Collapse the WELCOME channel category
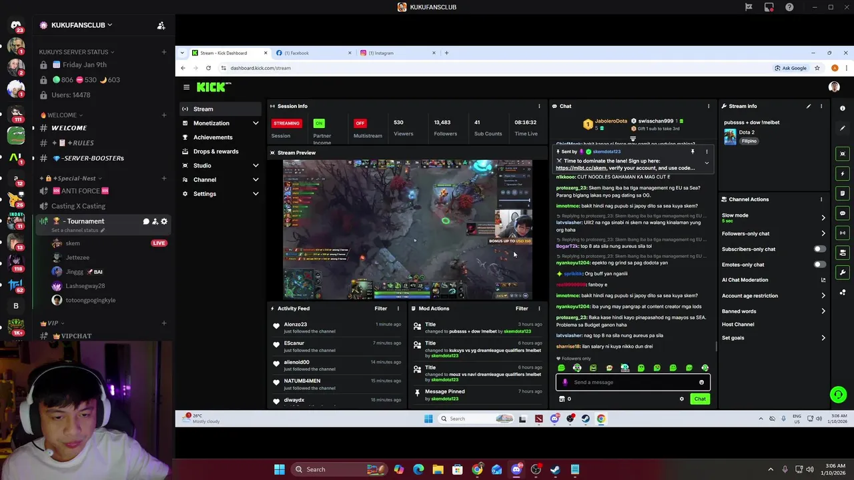854x480 pixels. coord(61,115)
